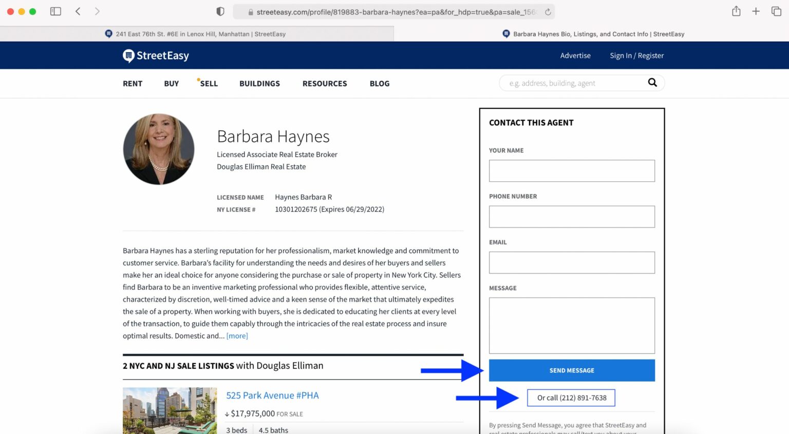Click the YOUR NAME input field

[572, 171]
